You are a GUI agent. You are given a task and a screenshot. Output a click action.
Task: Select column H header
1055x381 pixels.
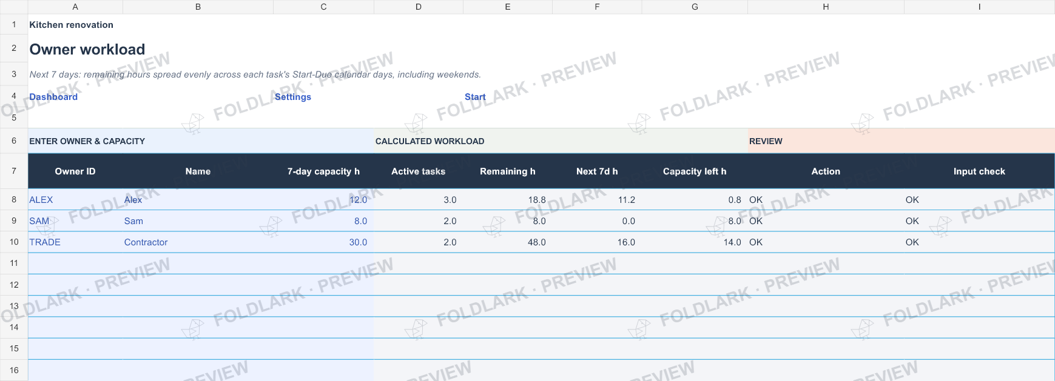(x=826, y=7)
